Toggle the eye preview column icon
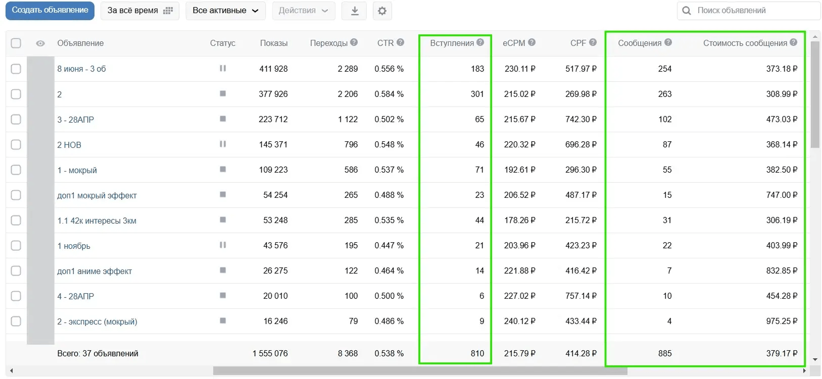Image resolution: width=822 pixels, height=379 pixels. pyautogui.click(x=40, y=43)
